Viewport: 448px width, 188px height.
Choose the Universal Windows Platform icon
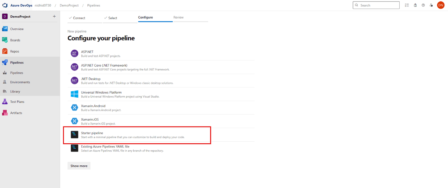tap(75, 94)
